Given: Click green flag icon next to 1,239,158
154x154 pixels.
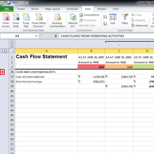Looking at the screenshot, I should (79, 76).
